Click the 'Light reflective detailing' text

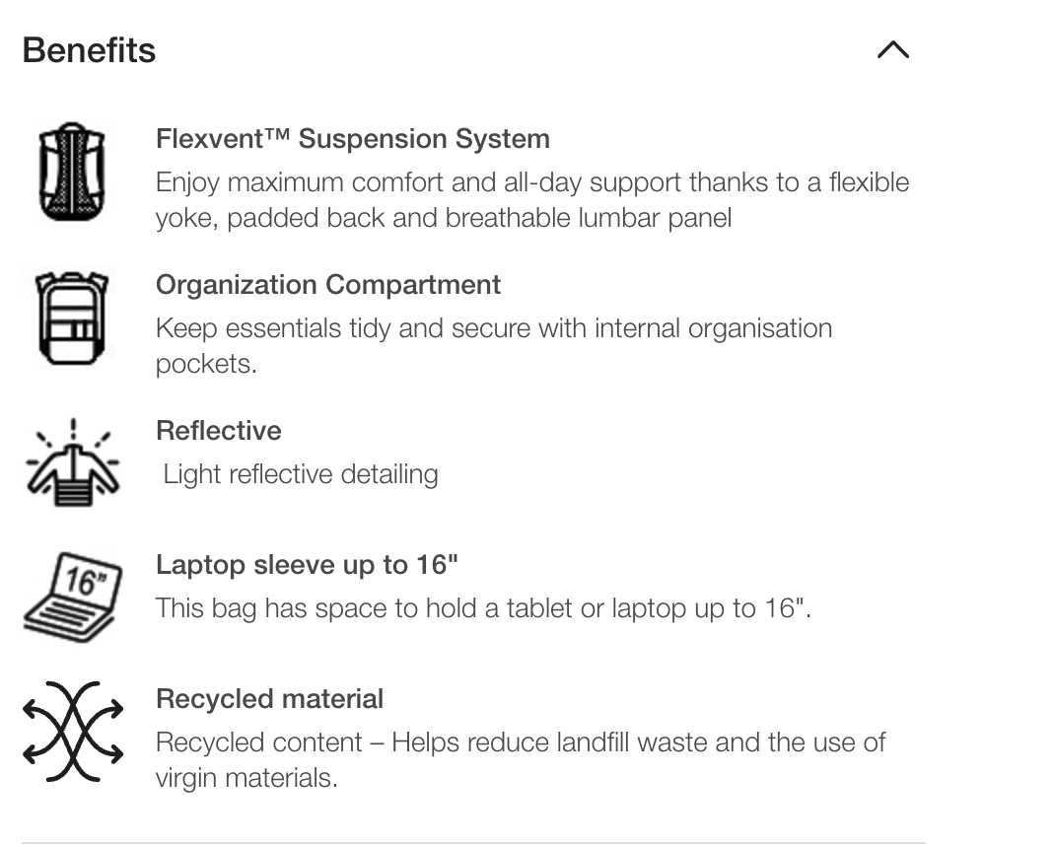300,474
